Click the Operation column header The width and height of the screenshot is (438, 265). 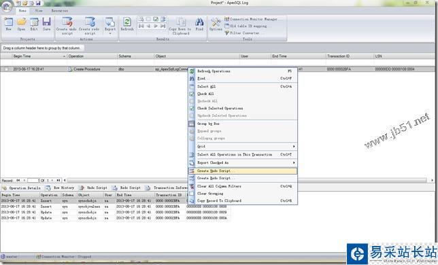[x=92, y=56]
